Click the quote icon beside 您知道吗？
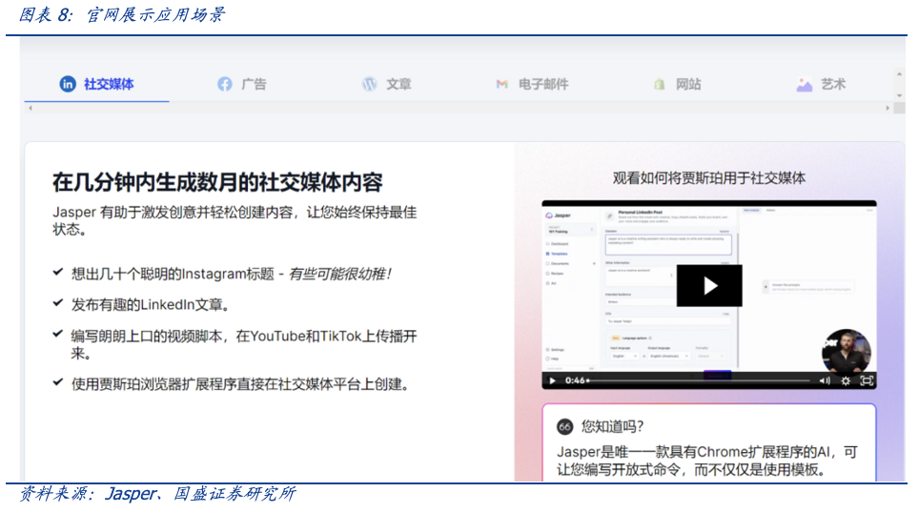919x513 pixels. [x=564, y=426]
